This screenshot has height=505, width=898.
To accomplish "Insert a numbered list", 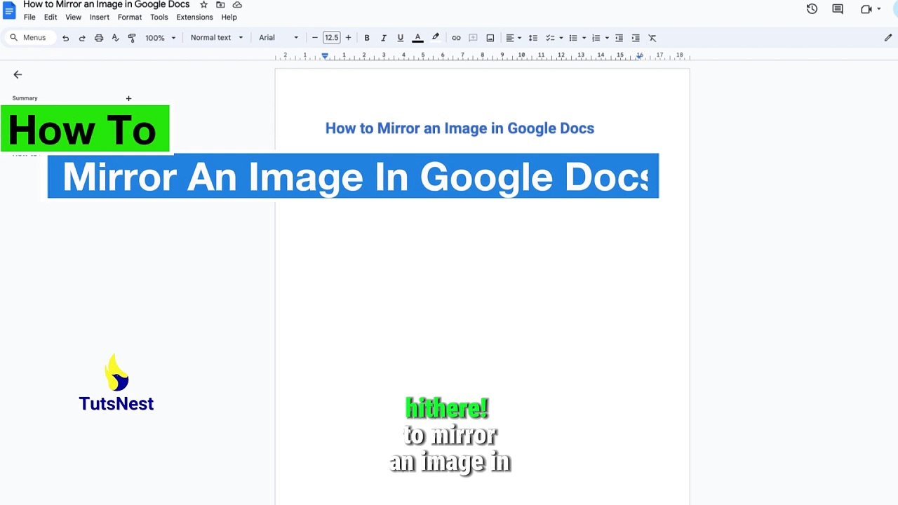I will (x=596, y=38).
